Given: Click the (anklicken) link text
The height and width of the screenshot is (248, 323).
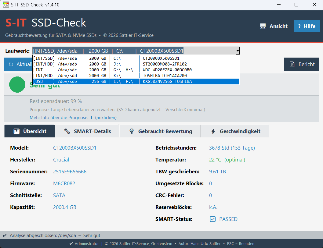Looking at the screenshot, I should click(x=106, y=118).
